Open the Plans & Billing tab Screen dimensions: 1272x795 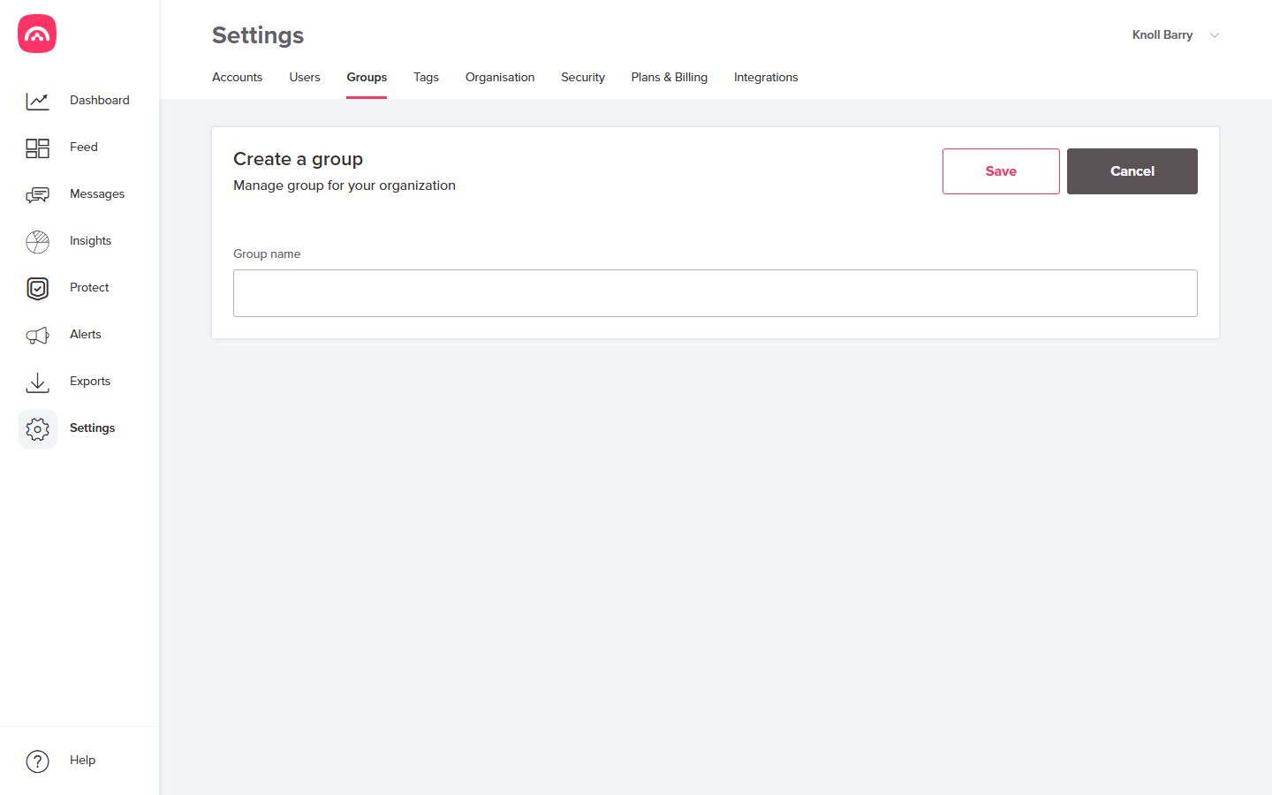[670, 78]
